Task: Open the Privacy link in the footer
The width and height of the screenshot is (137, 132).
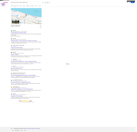Action: point(22,130)
